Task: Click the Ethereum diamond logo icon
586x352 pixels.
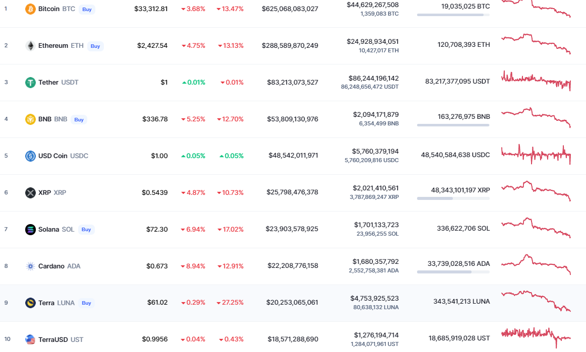Action: [30, 46]
